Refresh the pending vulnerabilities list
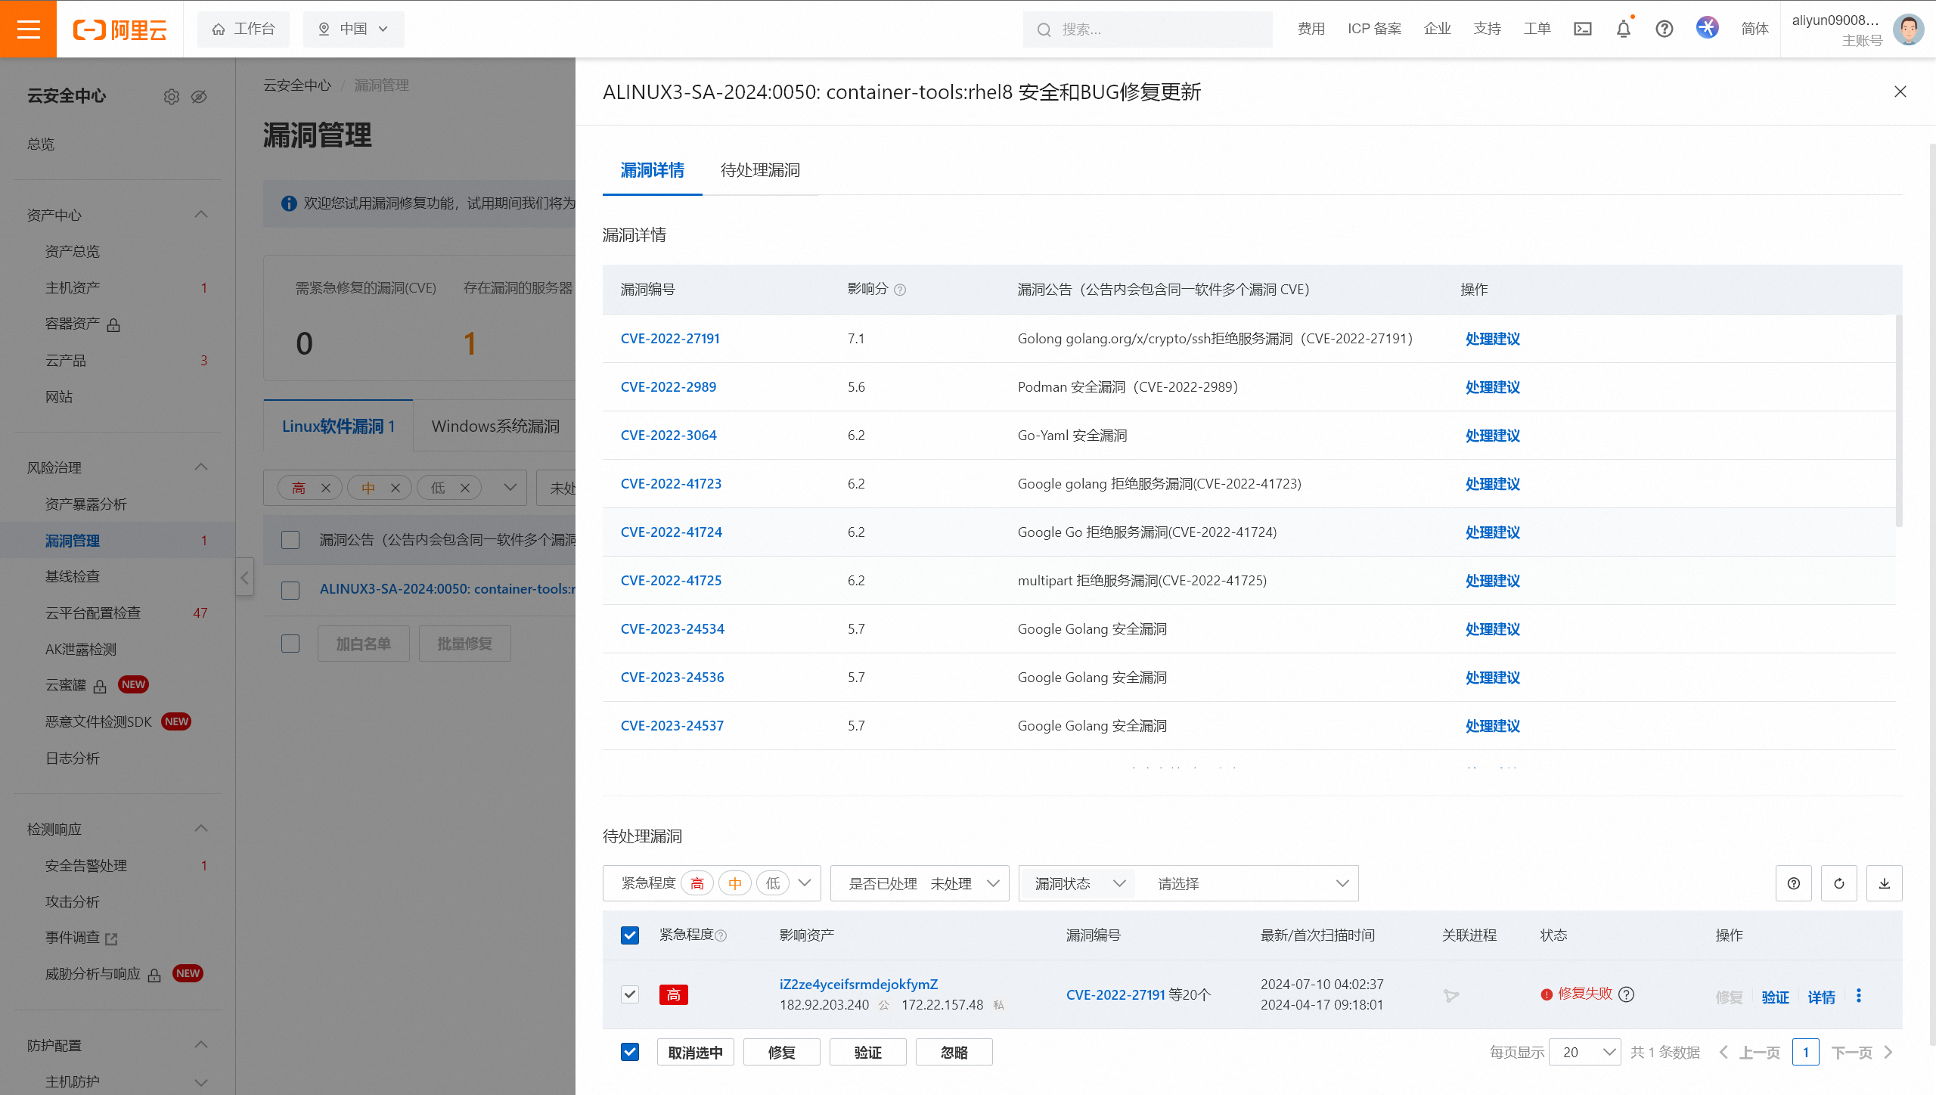Screen dimensions: 1936x1095 pyautogui.click(x=1839, y=883)
